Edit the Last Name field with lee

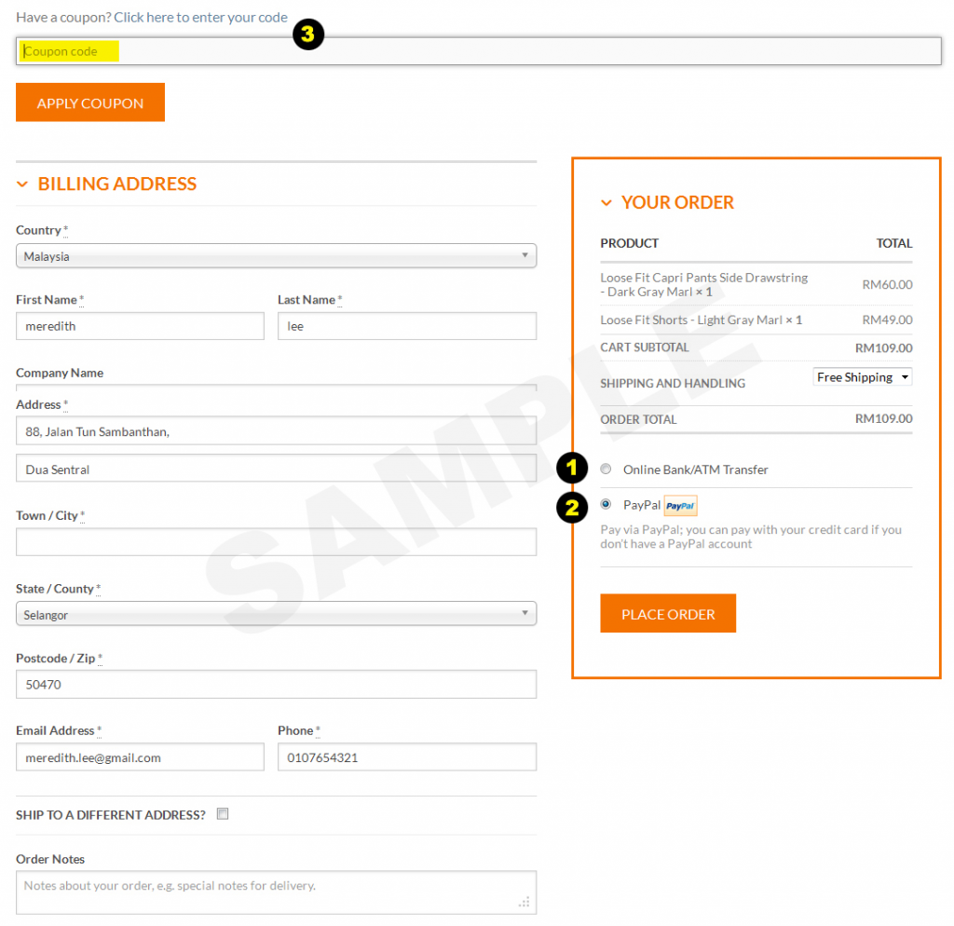pyautogui.click(x=407, y=326)
